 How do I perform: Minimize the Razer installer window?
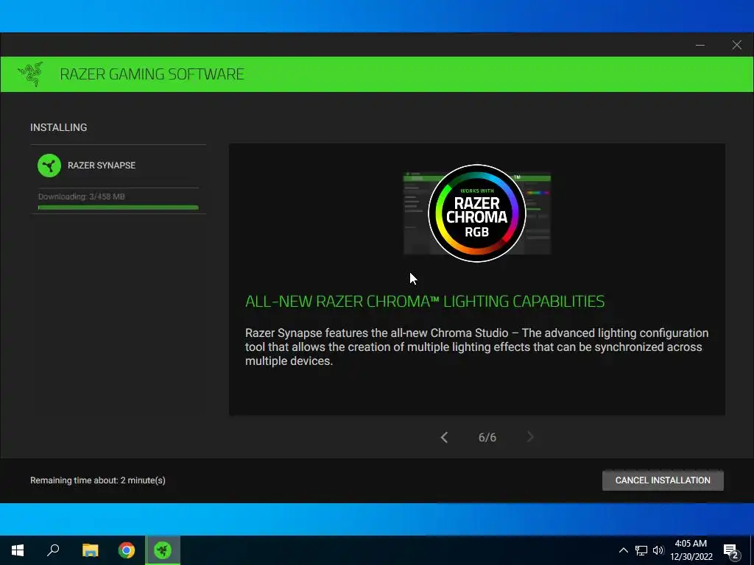[x=700, y=45]
